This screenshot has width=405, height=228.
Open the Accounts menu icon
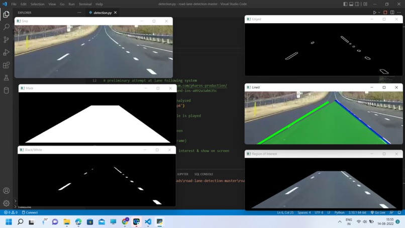pyautogui.click(x=6, y=191)
